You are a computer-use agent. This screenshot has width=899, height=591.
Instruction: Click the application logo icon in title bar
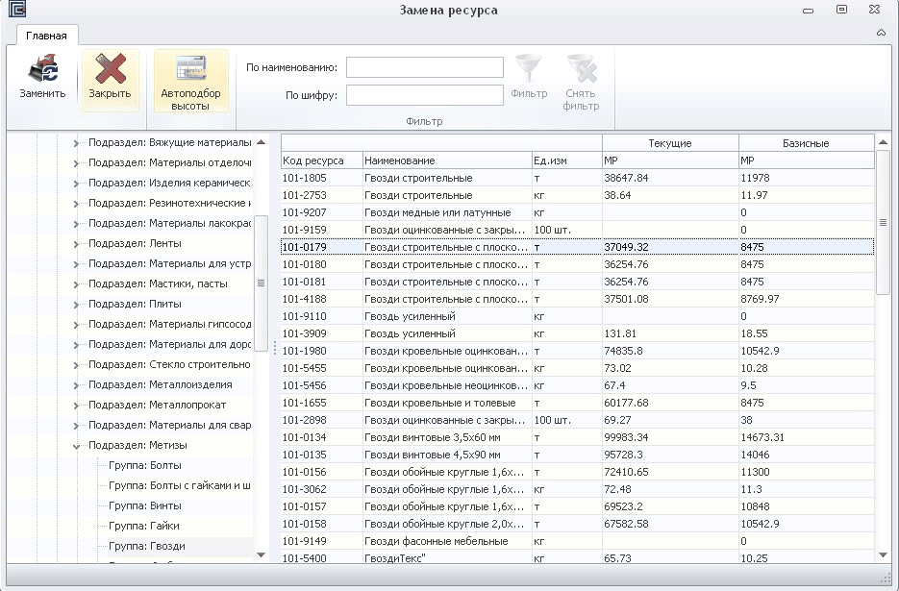[16, 10]
